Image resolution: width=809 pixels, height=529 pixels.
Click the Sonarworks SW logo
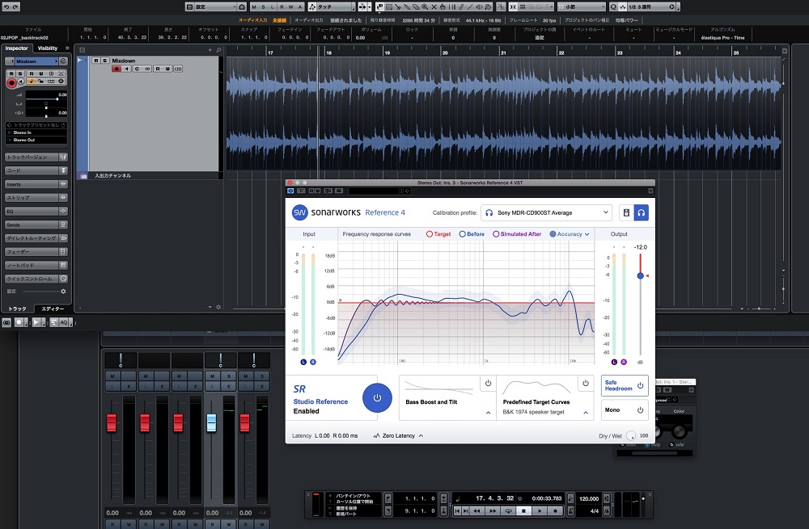[300, 212]
